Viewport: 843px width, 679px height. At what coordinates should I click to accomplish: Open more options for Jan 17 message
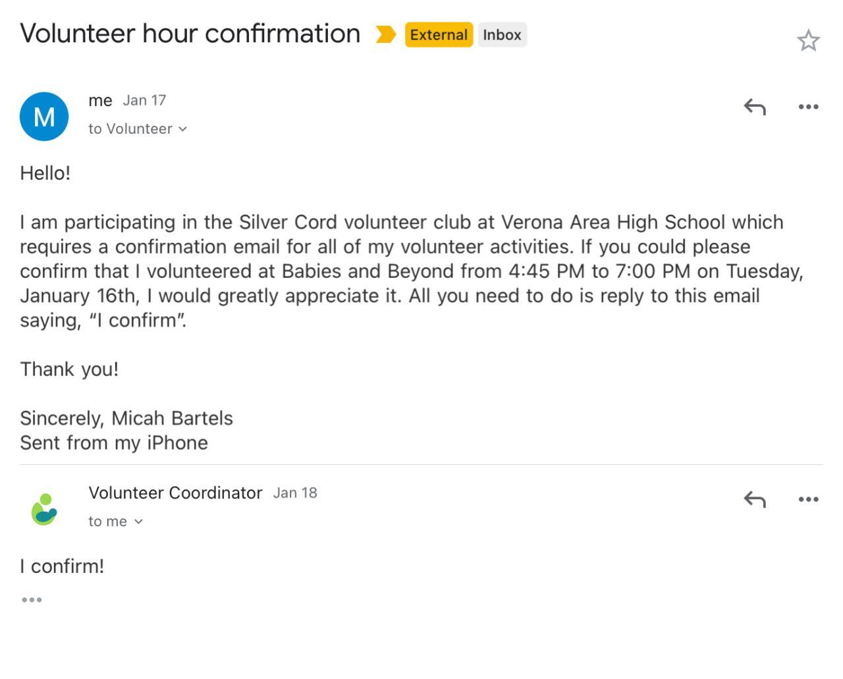[x=808, y=107]
